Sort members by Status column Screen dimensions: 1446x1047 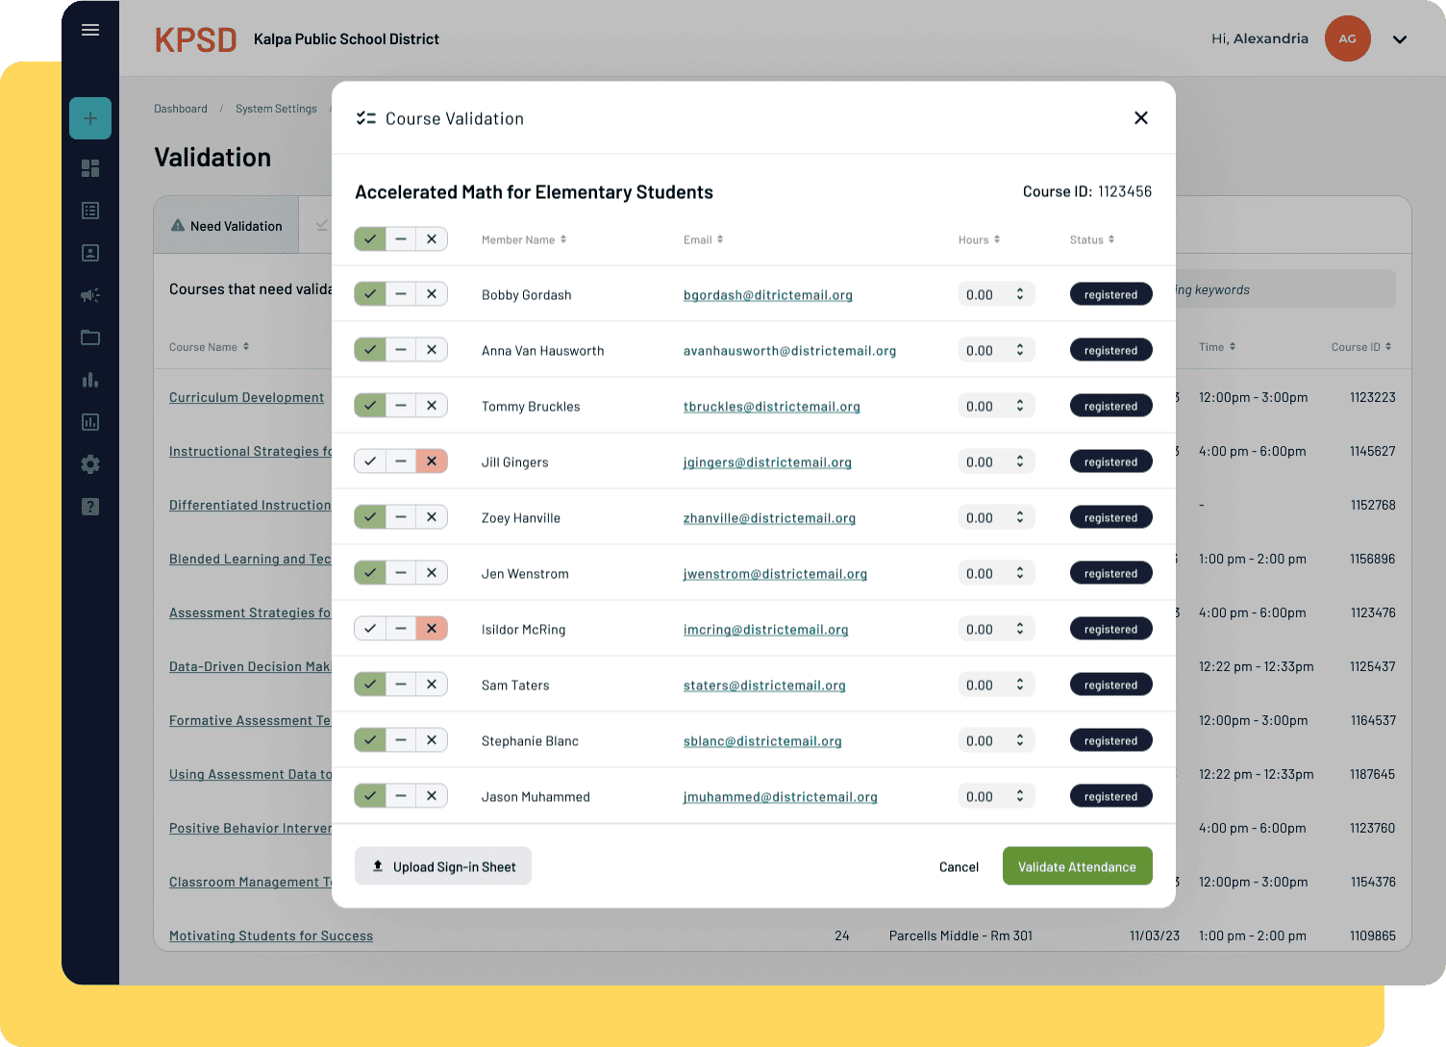tap(1091, 239)
